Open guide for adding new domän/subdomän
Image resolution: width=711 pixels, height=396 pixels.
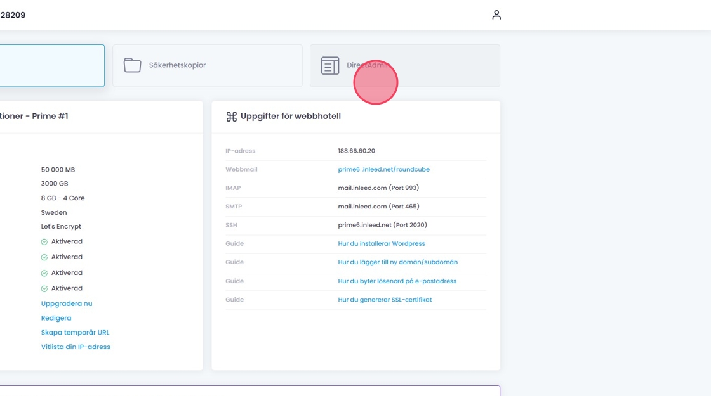[397, 262]
